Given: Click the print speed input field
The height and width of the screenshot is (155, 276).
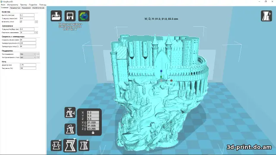Looking at the screenshot, I should pos(28,40).
